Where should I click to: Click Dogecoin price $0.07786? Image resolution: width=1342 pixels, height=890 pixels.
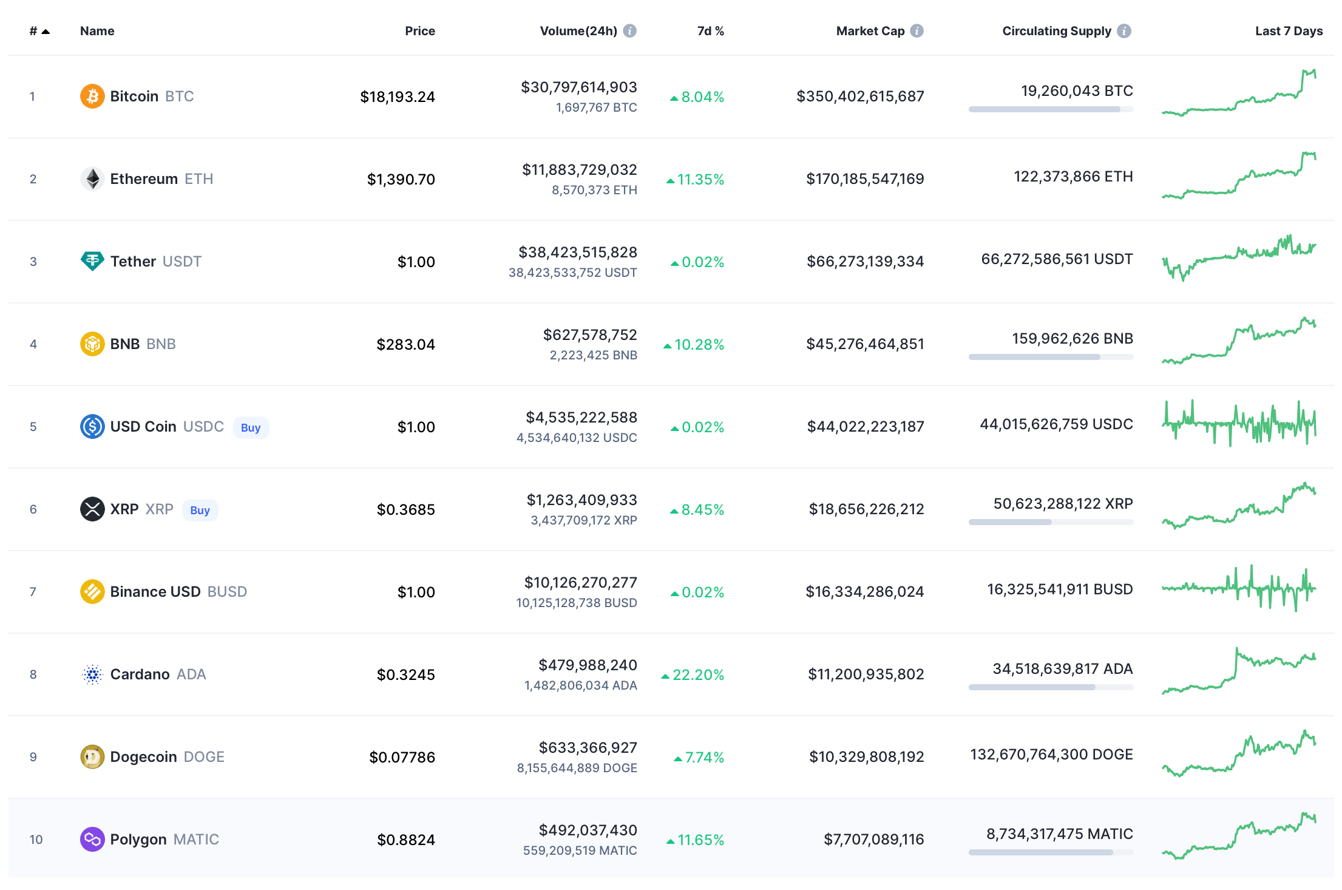click(x=402, y=757)
